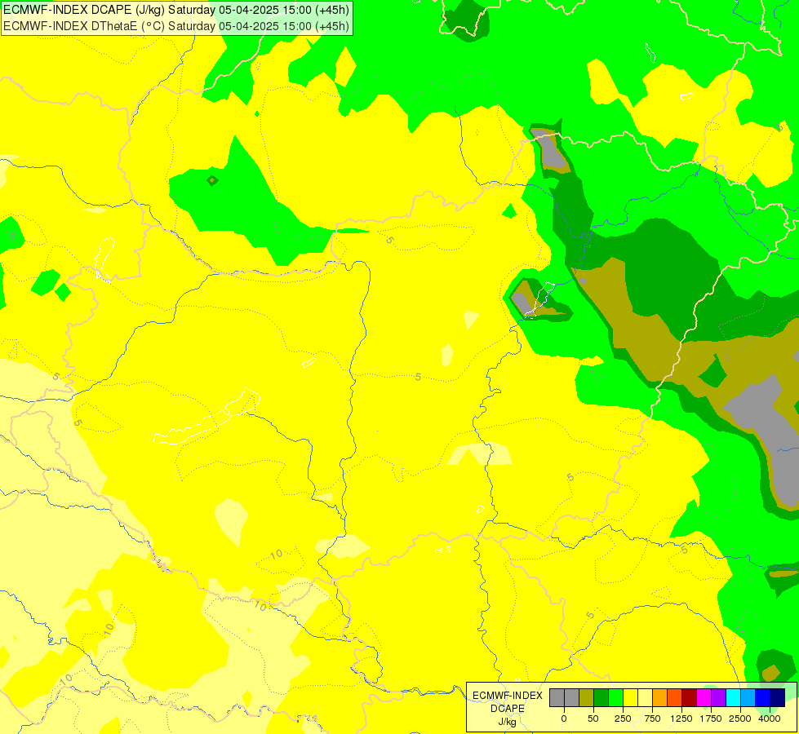Click the legend scale value 1250

681,719
